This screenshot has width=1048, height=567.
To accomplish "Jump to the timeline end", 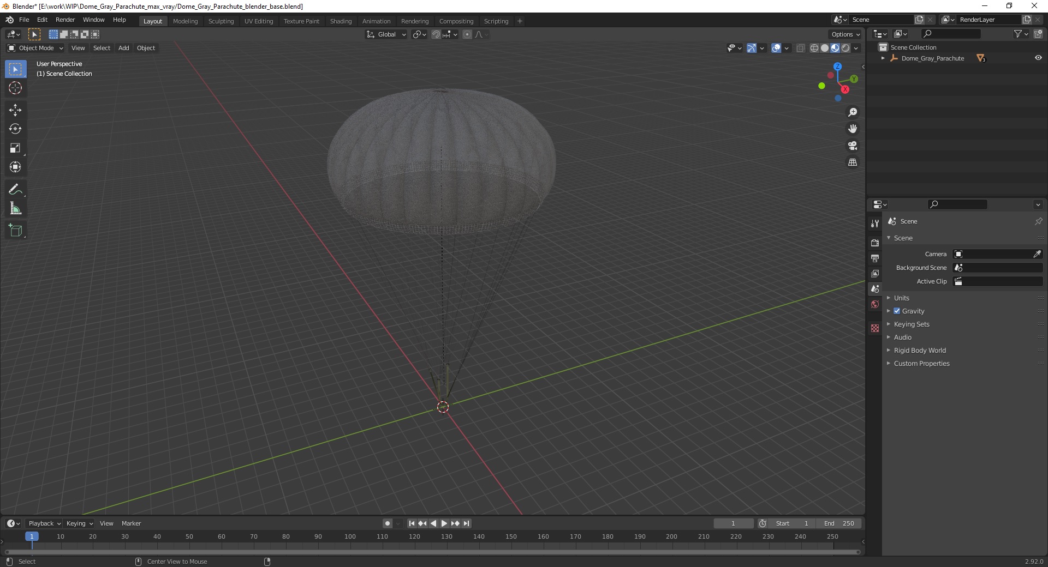I will pos(466,523).
